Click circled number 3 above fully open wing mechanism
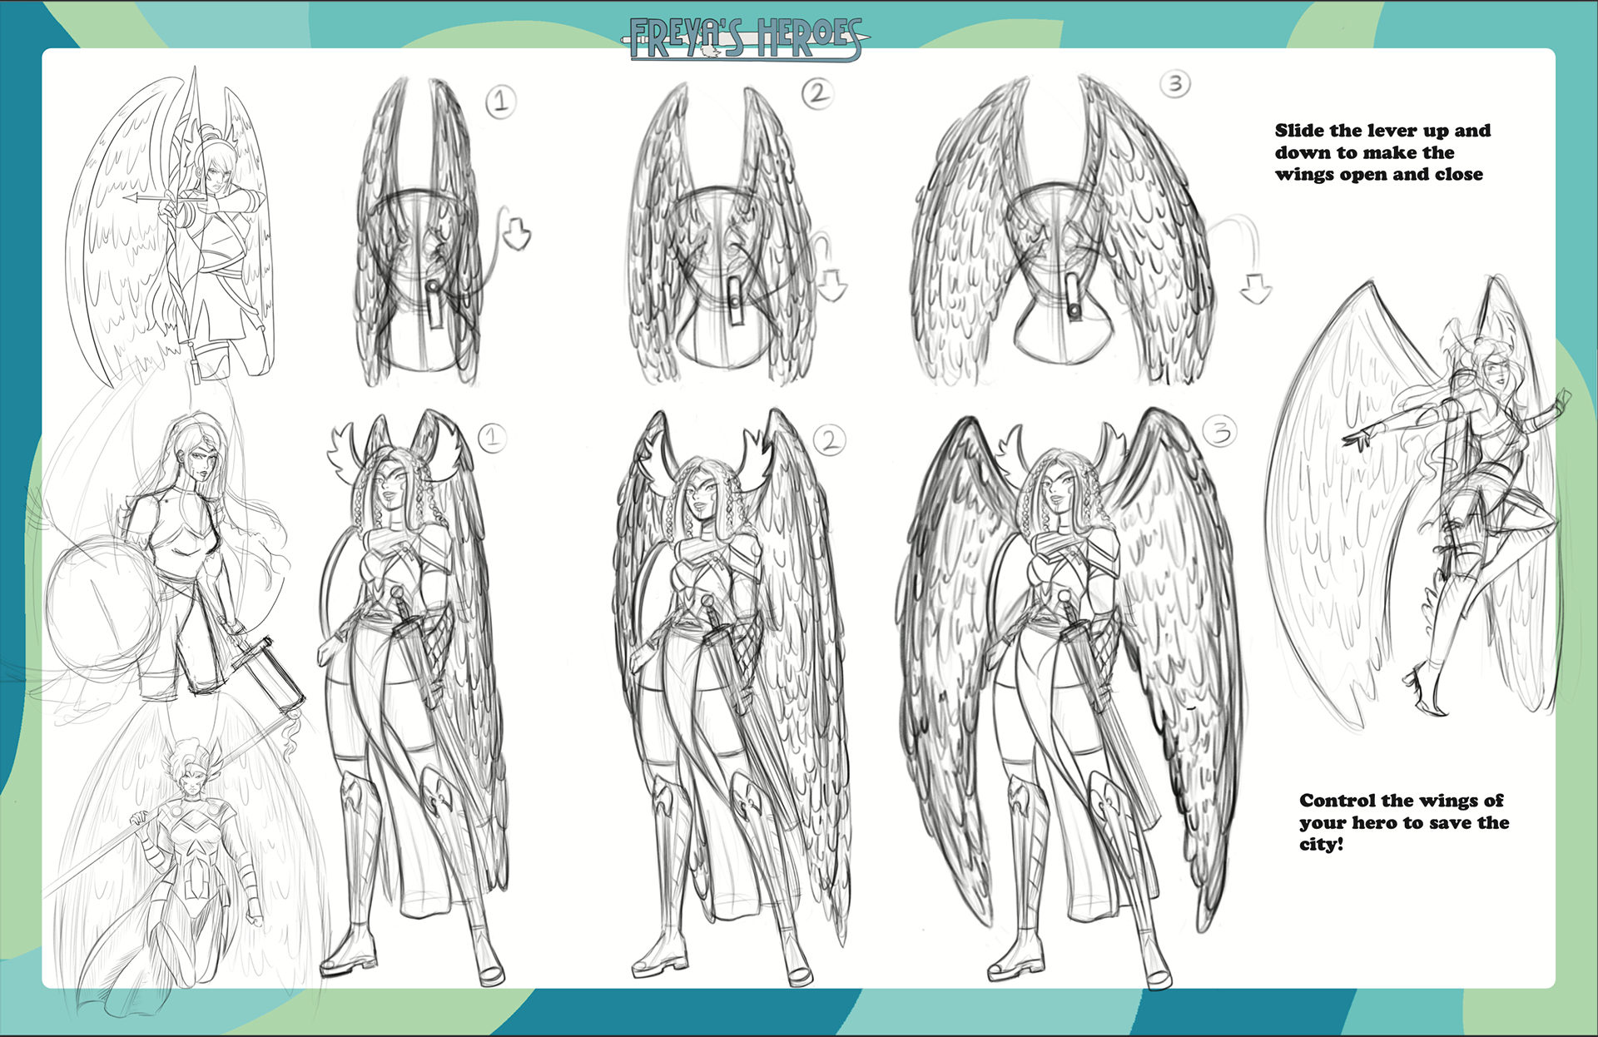 click(1175, 83)
